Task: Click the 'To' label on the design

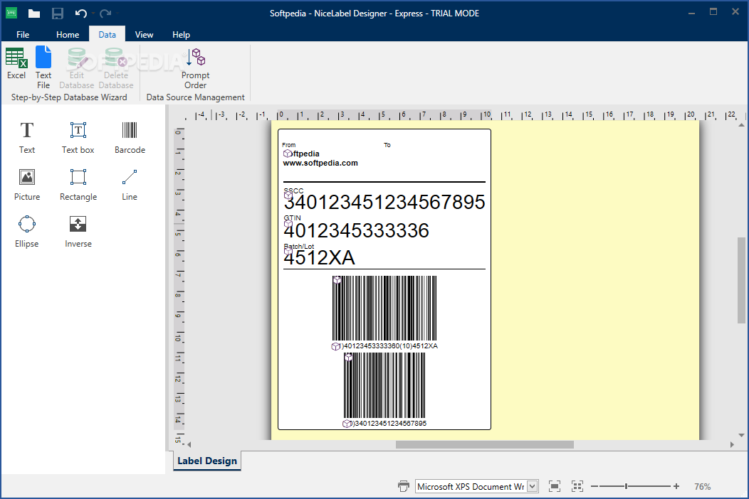Action: click(x=387, y=145)
